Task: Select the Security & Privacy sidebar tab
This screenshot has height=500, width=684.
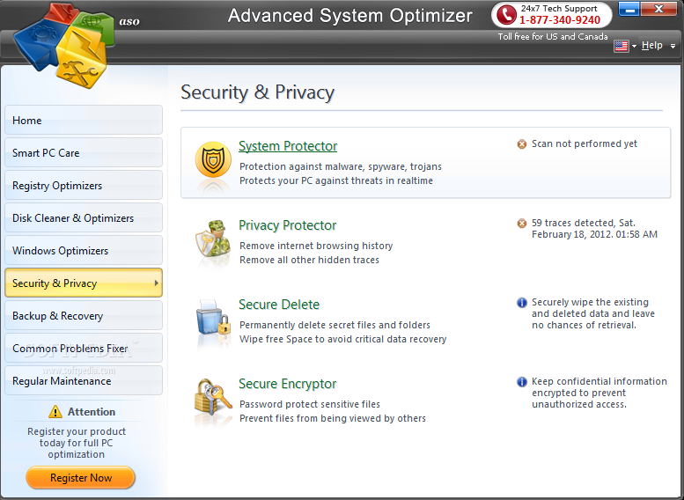Action: click(84, 283)
